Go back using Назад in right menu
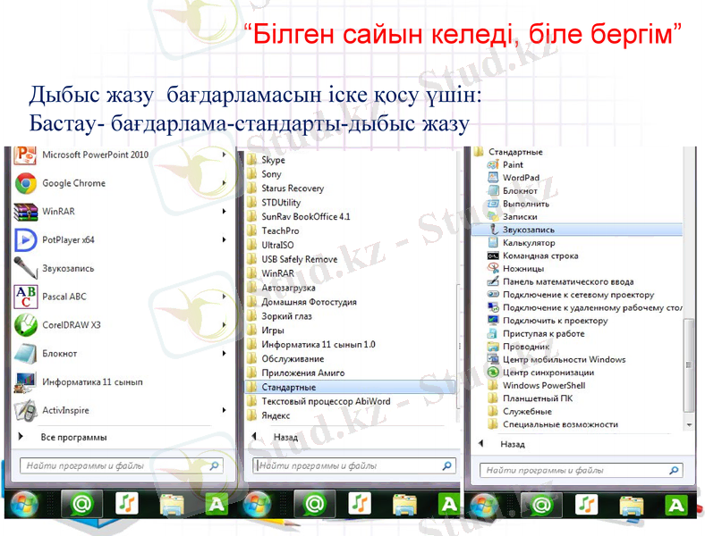Screen dimensions: 705x536 [x=502, y=444]
